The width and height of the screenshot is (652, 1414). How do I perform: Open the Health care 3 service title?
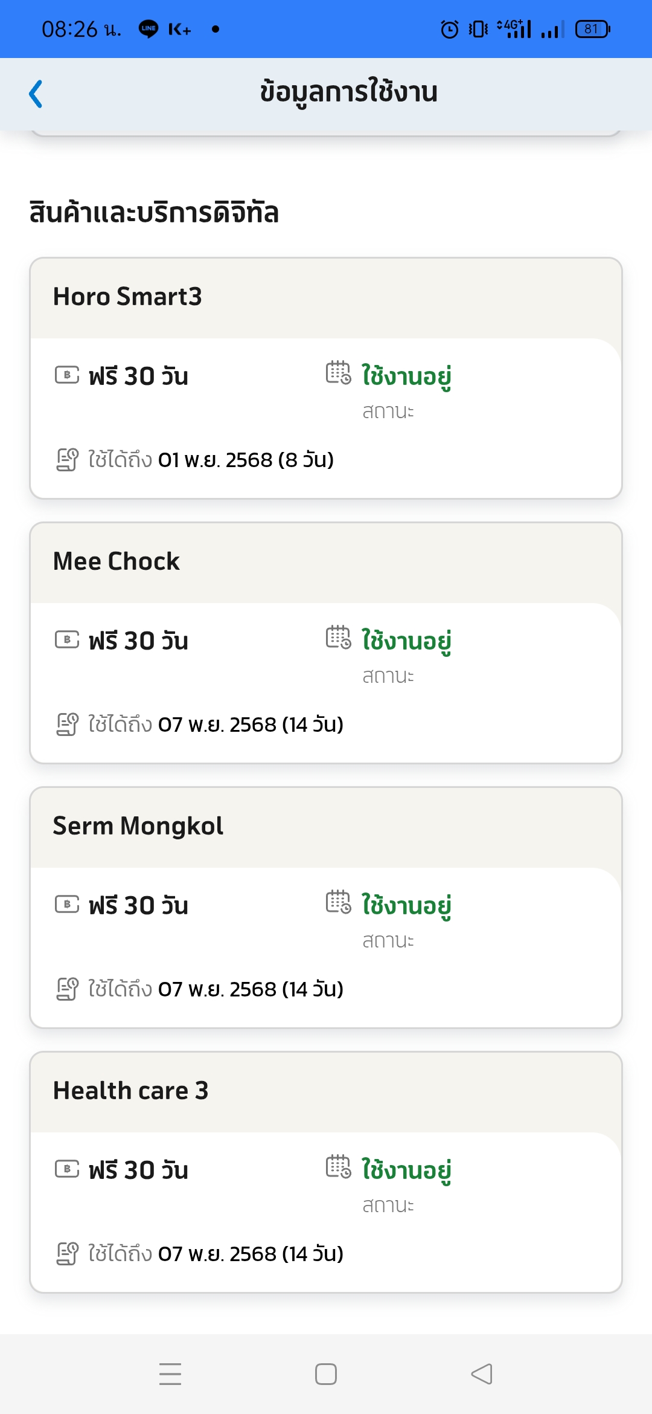tap(131, 1091)
